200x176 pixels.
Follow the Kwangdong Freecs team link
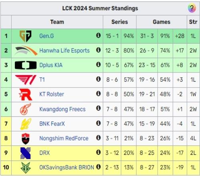[62, 109]
